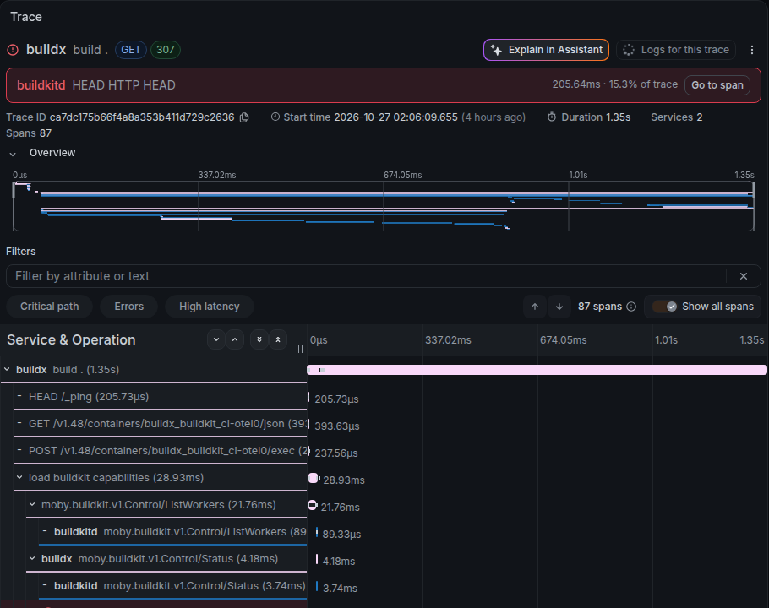This screenshot has width=769, height=608.
Task: Select buildkitd ListWorkers span row
Action: coord(172,531)
